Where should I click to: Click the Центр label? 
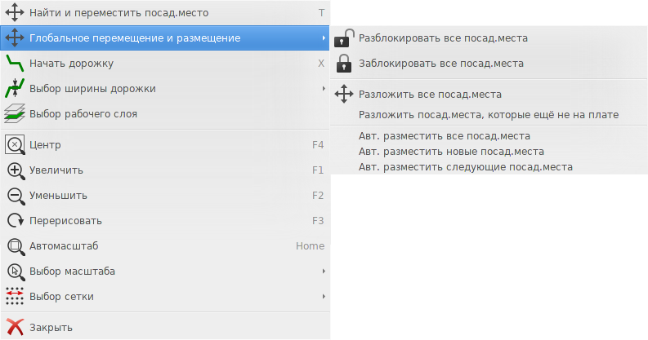(45, 145)
